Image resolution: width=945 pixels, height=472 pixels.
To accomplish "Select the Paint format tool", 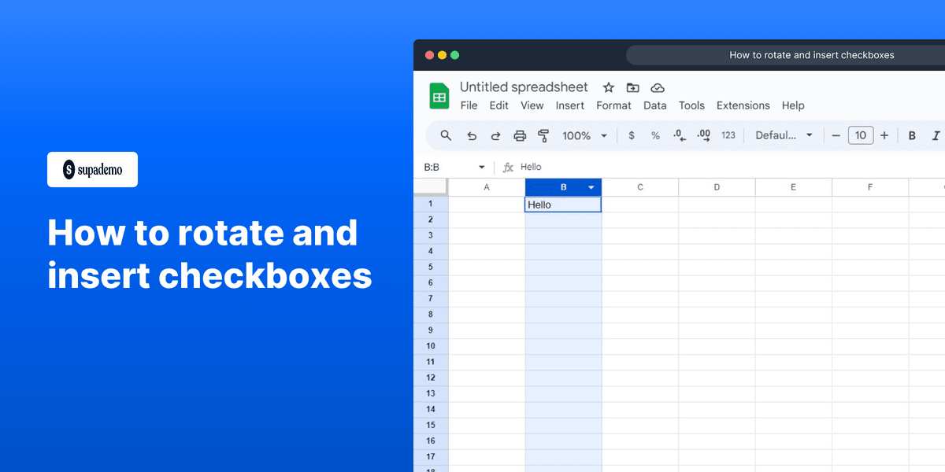I will [x=544, y=135].
